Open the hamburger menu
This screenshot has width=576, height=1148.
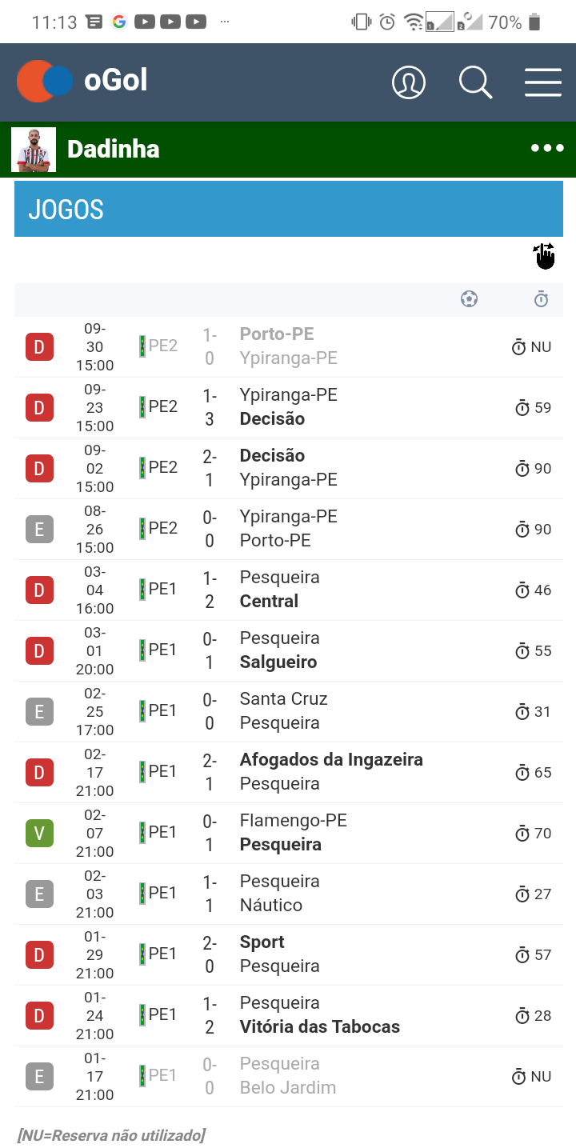[542, 82]
